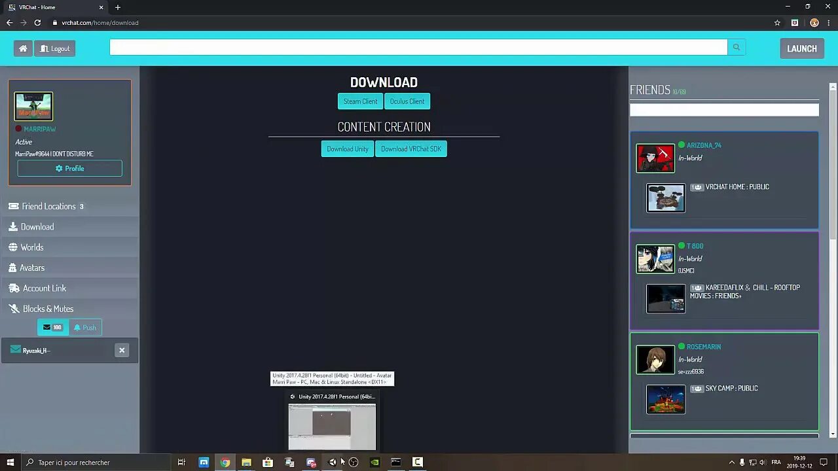
Task: Click KAREEDAFLIX & CHILL world link
Action: point(745,292)
